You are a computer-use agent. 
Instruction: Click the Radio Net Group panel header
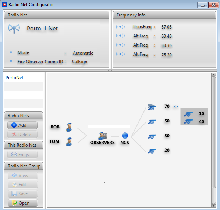click(x=24, y=166)
